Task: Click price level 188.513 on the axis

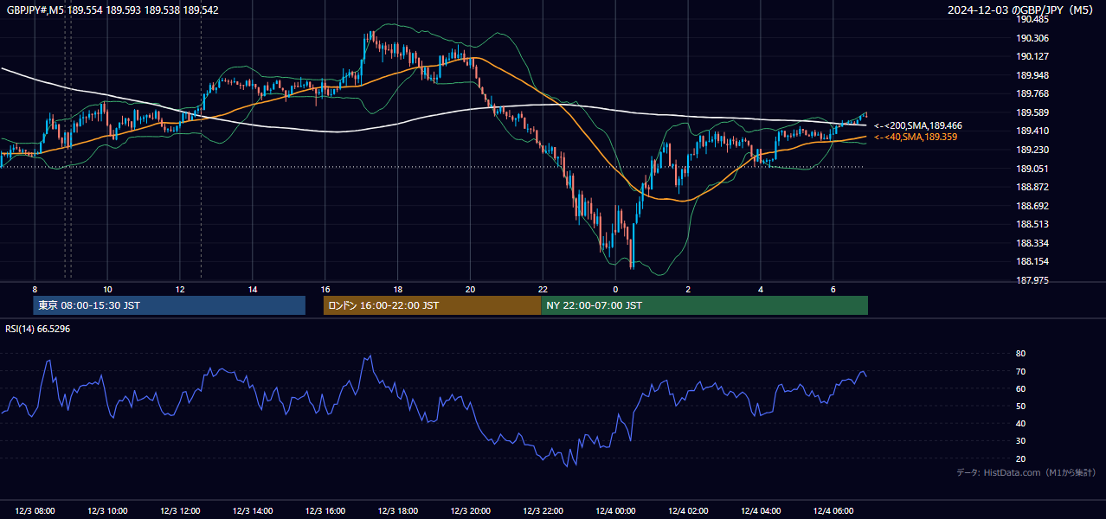Action: pos(1032,225)
